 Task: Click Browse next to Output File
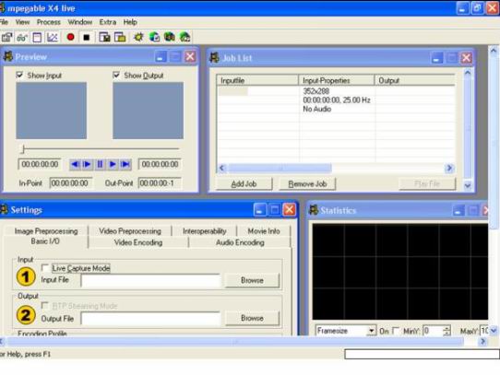[x=252, y=318]
